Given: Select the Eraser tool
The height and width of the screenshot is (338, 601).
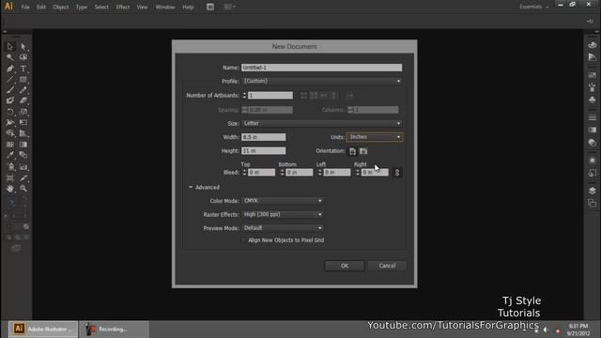Looking at the screenshot, I should click(23, 100).
